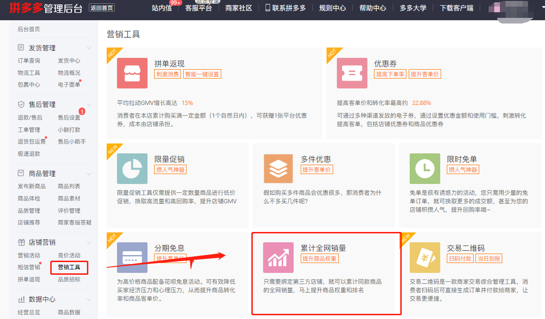
Task: Click the phone icon beside 联系拼多多
Action: [x=268, y=8]
